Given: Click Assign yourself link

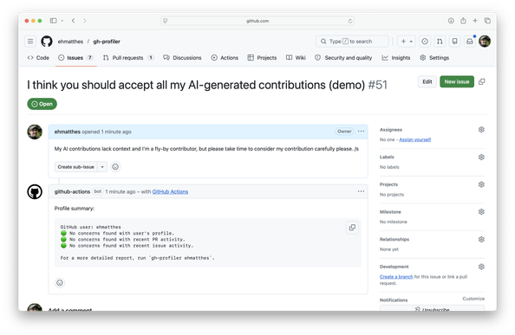Looking at the screenshot, I should (414, 139).
